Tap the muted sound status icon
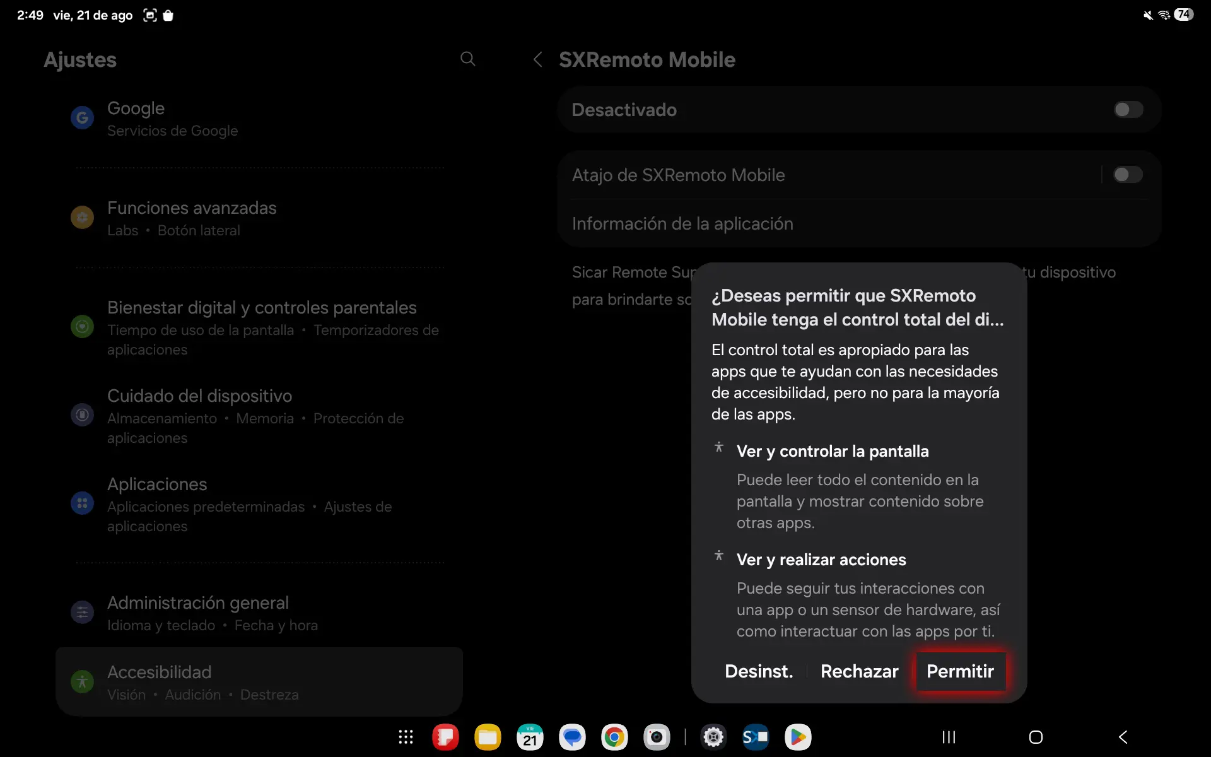Viewport: 1211px width, 757px height. (x=1148, y=15)
